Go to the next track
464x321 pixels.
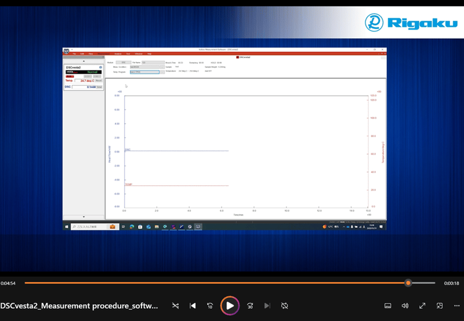coord(267,305)
